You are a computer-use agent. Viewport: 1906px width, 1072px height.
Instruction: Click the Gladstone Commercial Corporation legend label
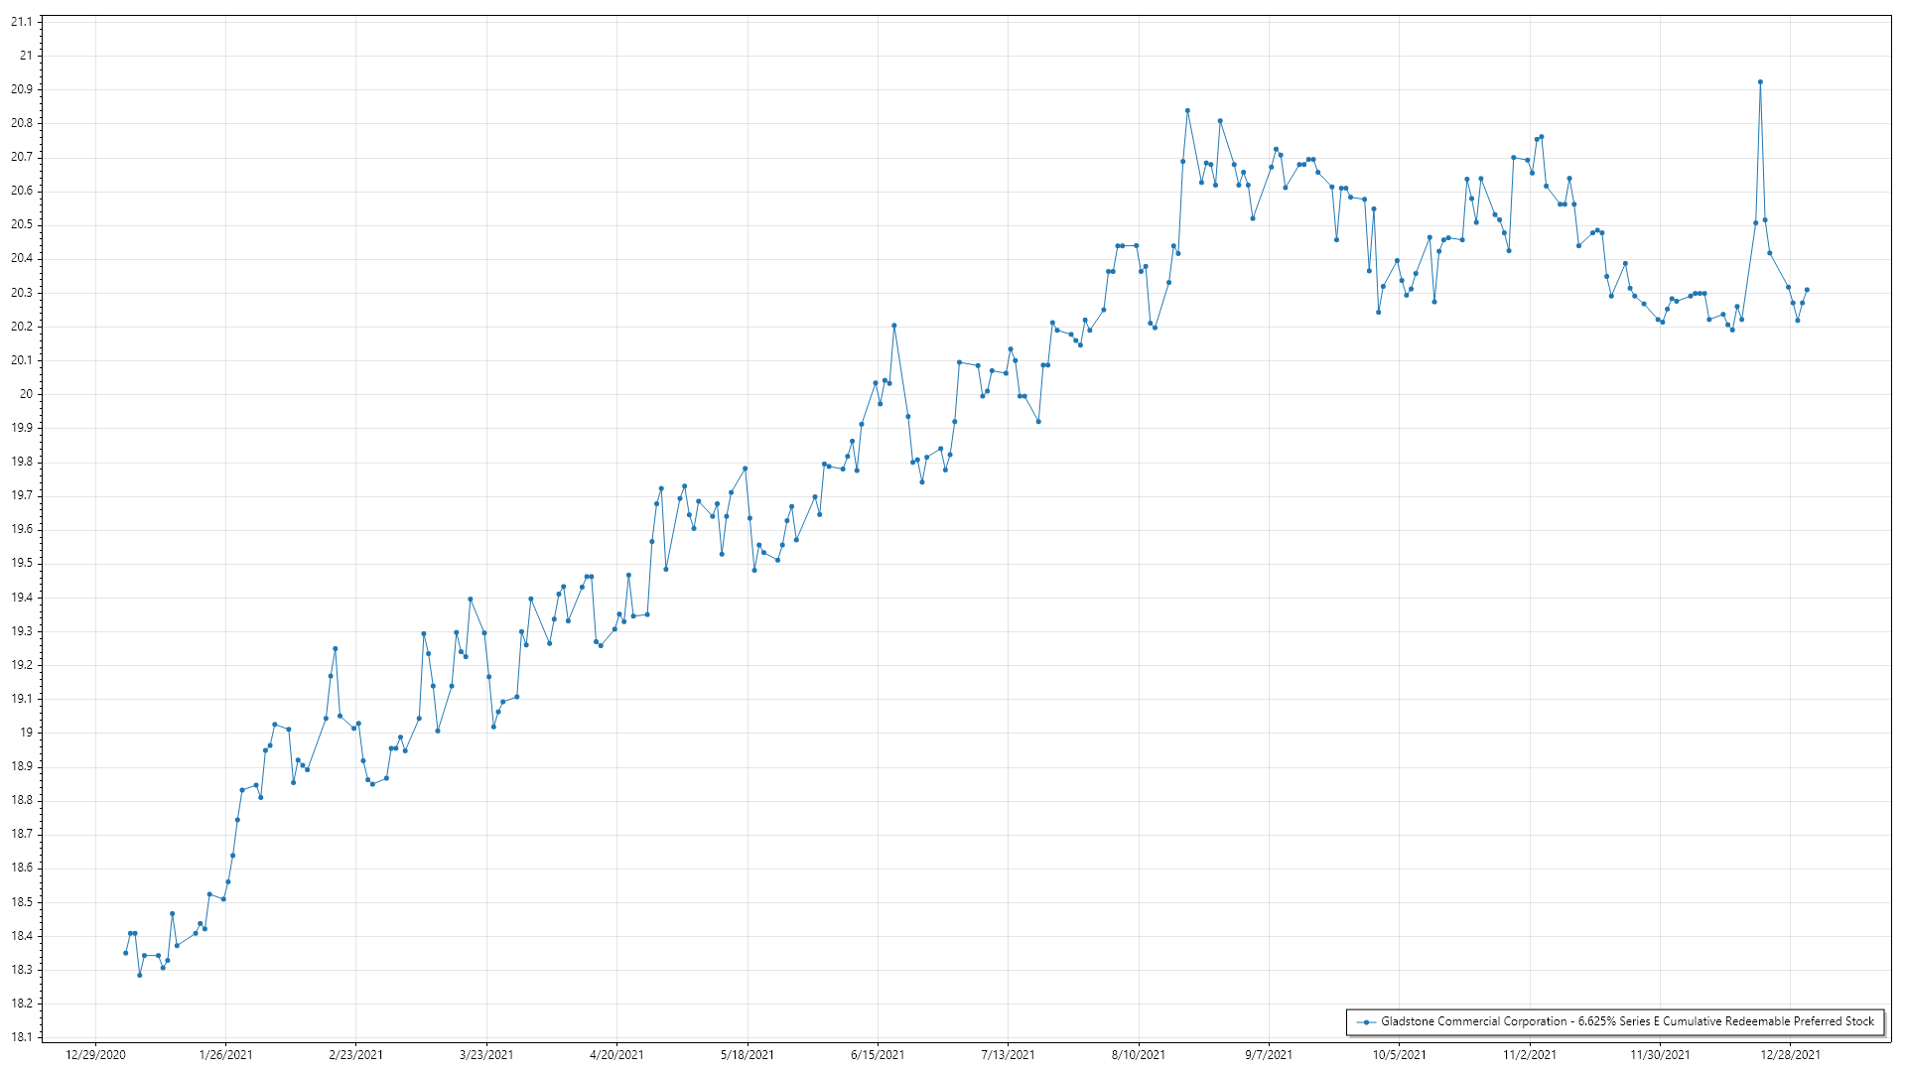[1627, 1021]
